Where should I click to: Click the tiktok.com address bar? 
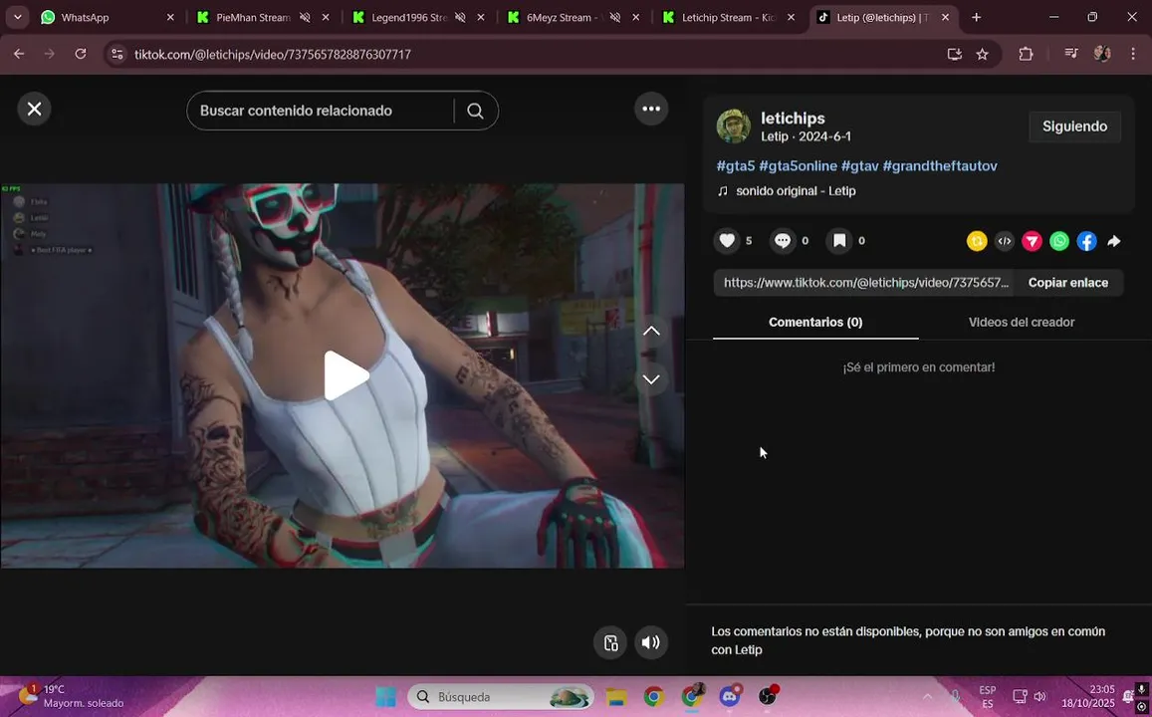pos(529,55)
